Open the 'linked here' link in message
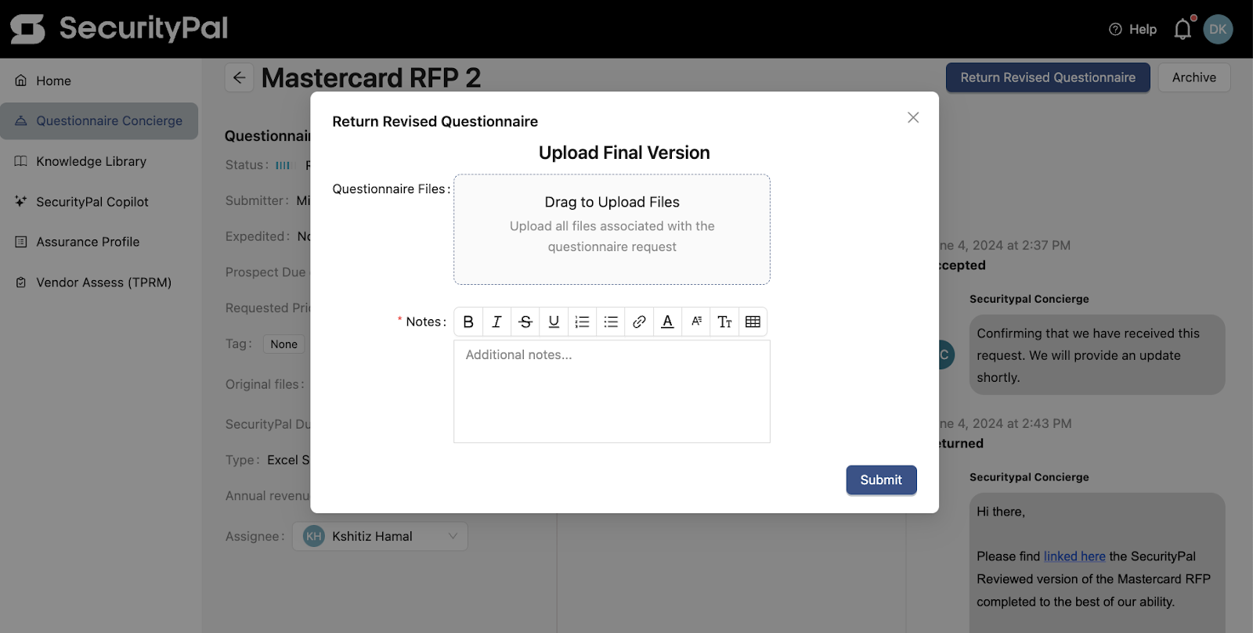 point(1074,556)
